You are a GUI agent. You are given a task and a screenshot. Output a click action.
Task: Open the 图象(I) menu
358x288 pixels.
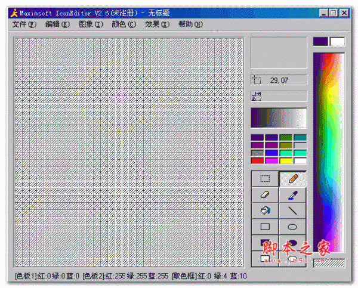click(x=91, y=24)
